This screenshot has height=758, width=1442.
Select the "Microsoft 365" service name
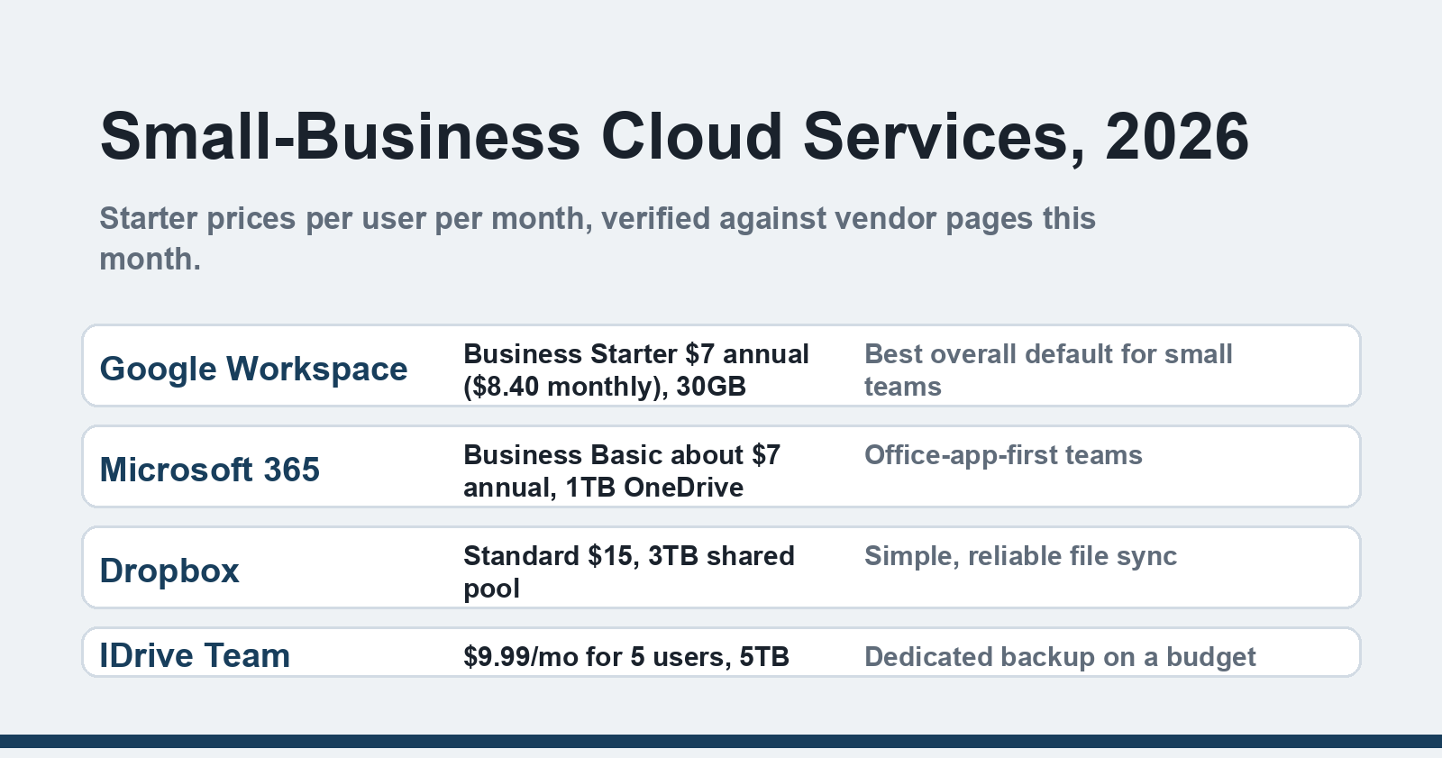(210, 470)
